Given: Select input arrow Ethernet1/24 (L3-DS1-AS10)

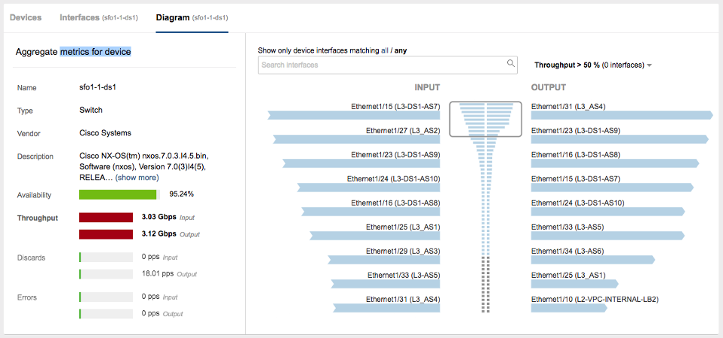Looking at the screenshot, I should [x=368, y=187].
